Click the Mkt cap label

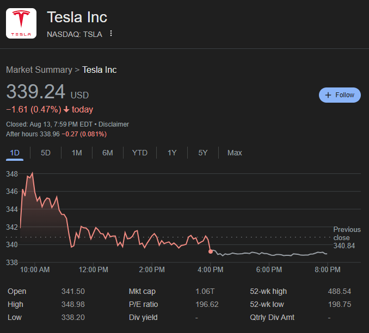coord(142,291)
